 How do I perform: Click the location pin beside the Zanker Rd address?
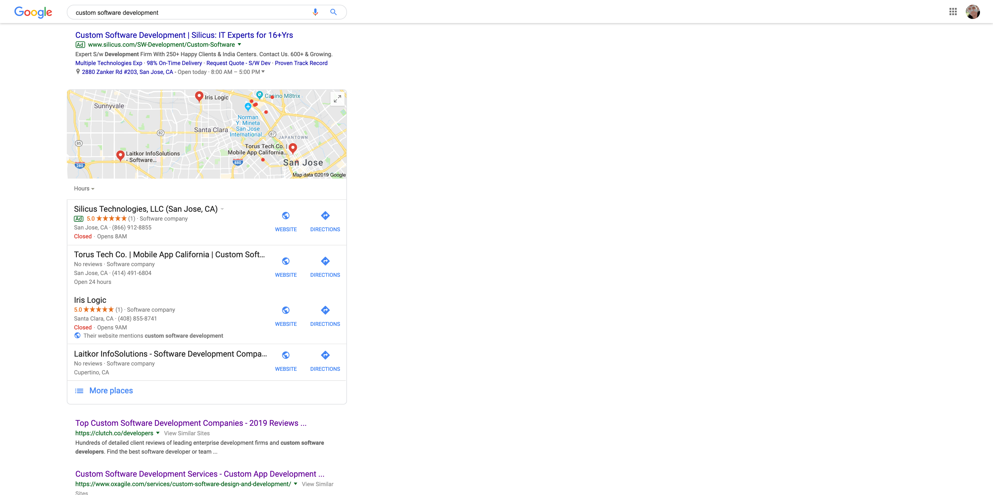click(x=78, y=72)
